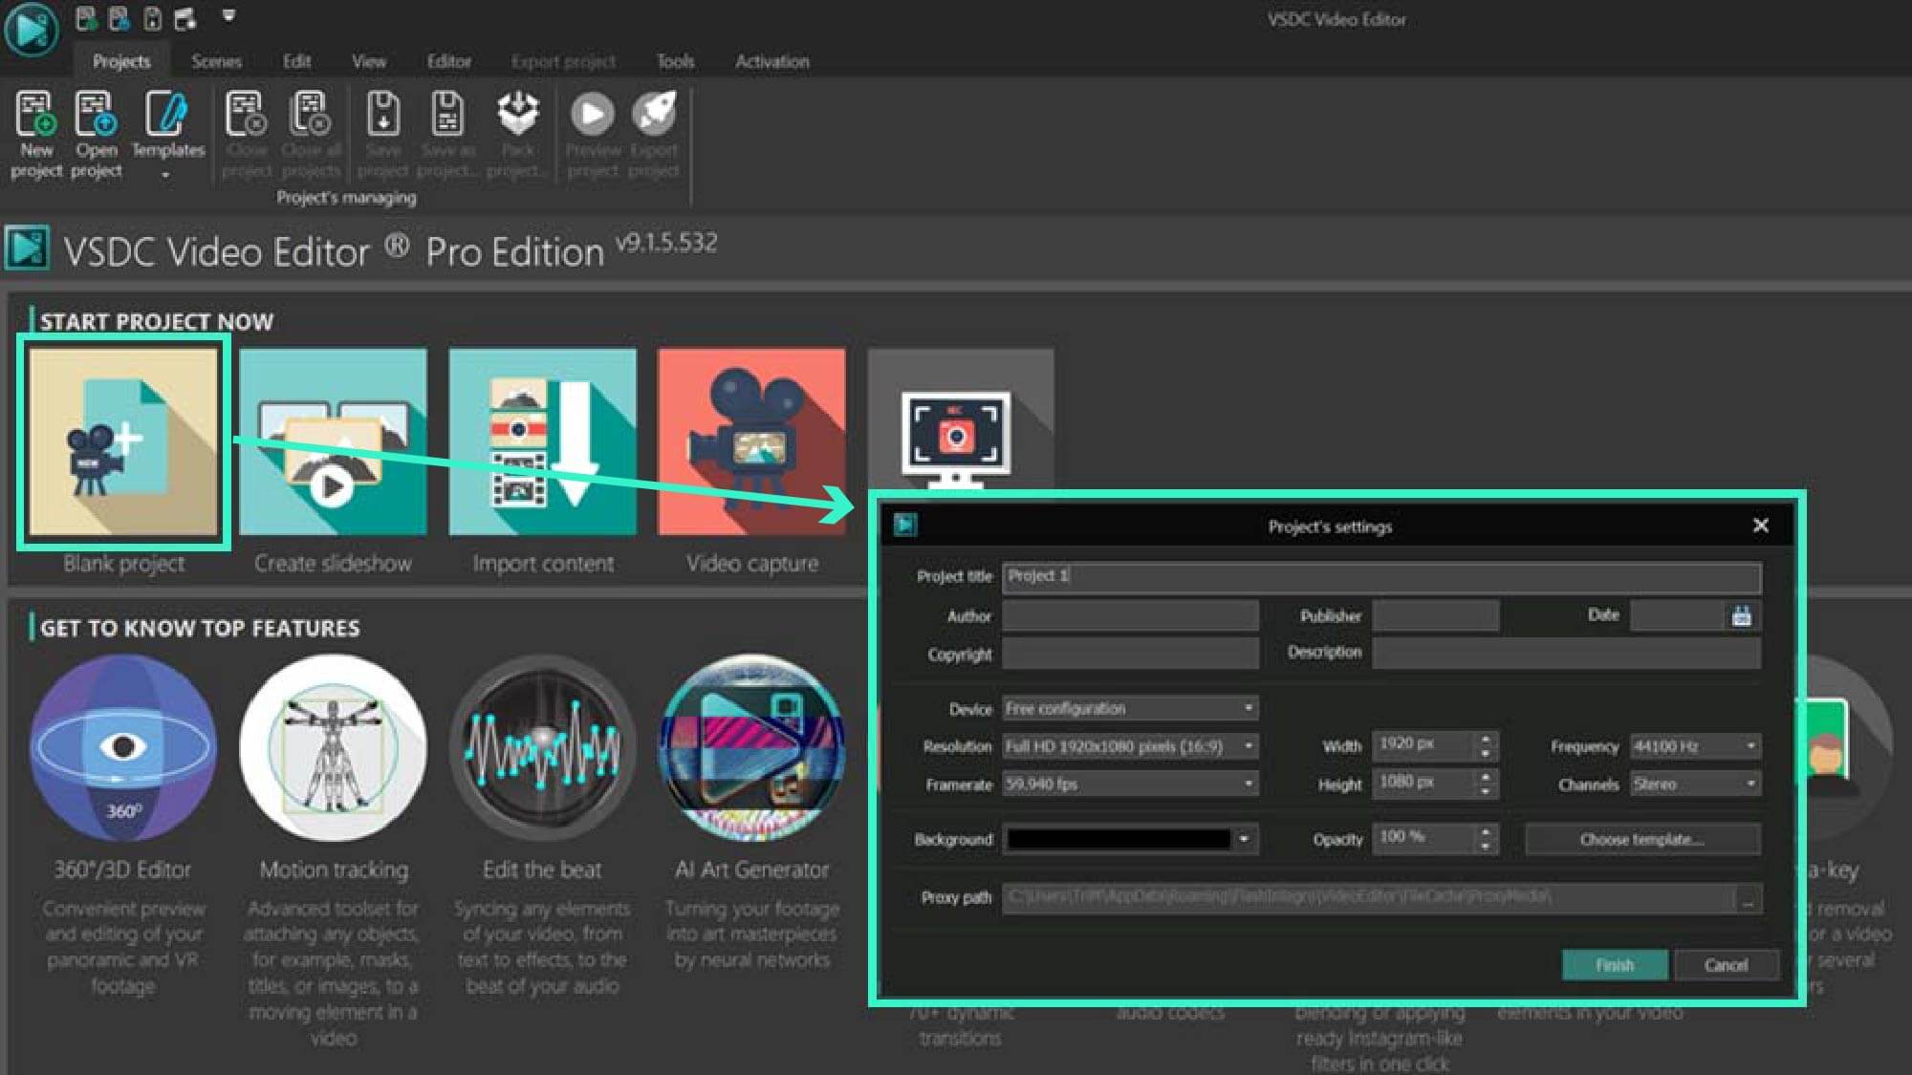The height and width of the screenshot is (1075, 1912).
Task: Switch to the Scenes tab
Action: point(216,61)
